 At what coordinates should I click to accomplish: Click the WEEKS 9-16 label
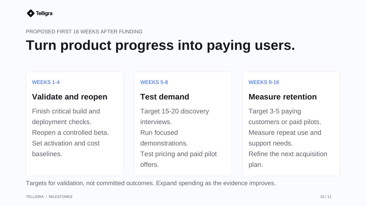pos(264,82)
